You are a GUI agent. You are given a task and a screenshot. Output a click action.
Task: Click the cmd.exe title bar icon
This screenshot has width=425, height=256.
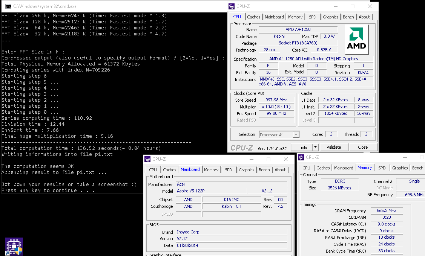tap(8, 6)
